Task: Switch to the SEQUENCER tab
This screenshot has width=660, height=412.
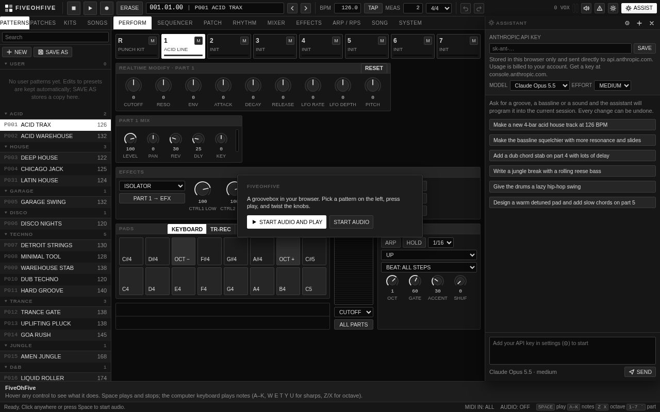Action: [175, 23]
